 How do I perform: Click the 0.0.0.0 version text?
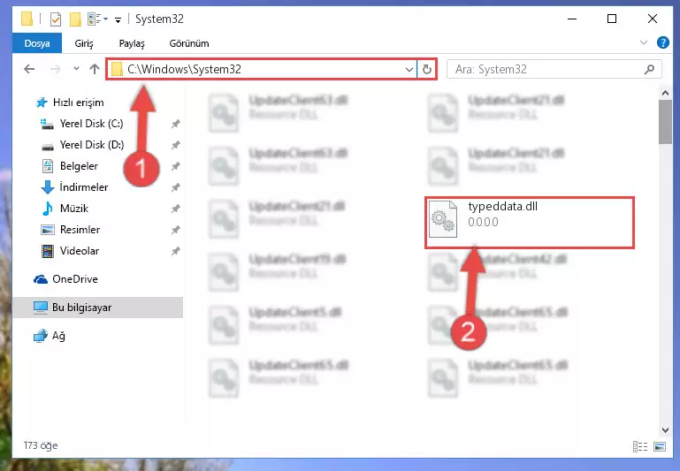tap(483, 223)
